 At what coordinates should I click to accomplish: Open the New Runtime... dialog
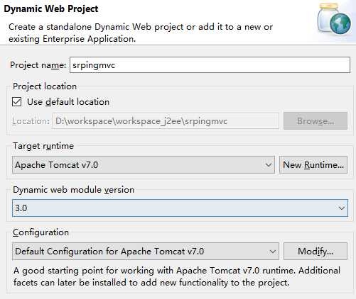[313, 164]
